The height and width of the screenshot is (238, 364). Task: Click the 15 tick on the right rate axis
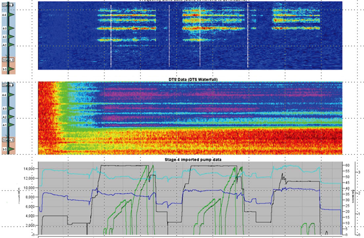tap(347, 218)
